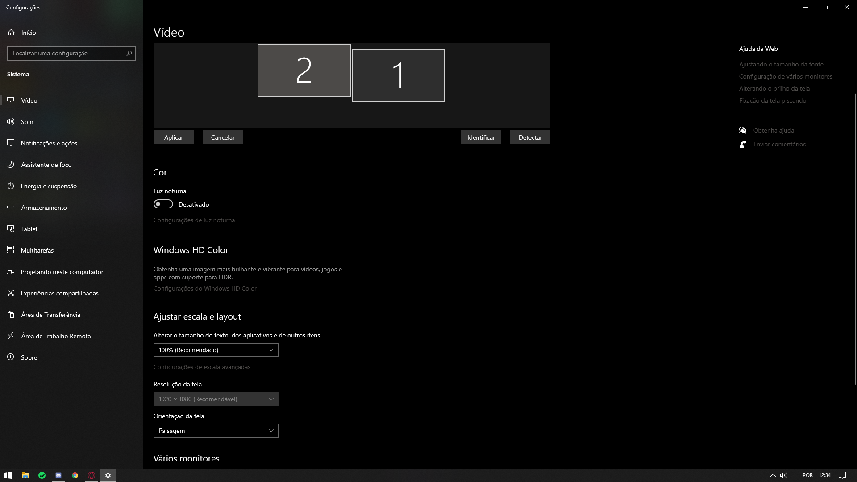Open Assistente de foco moon icon

coord(11,165)
